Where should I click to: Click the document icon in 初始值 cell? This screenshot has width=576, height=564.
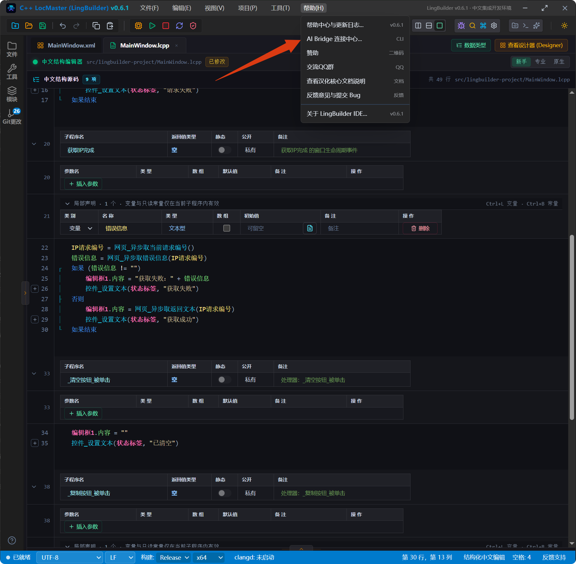[x=310, y=228]
